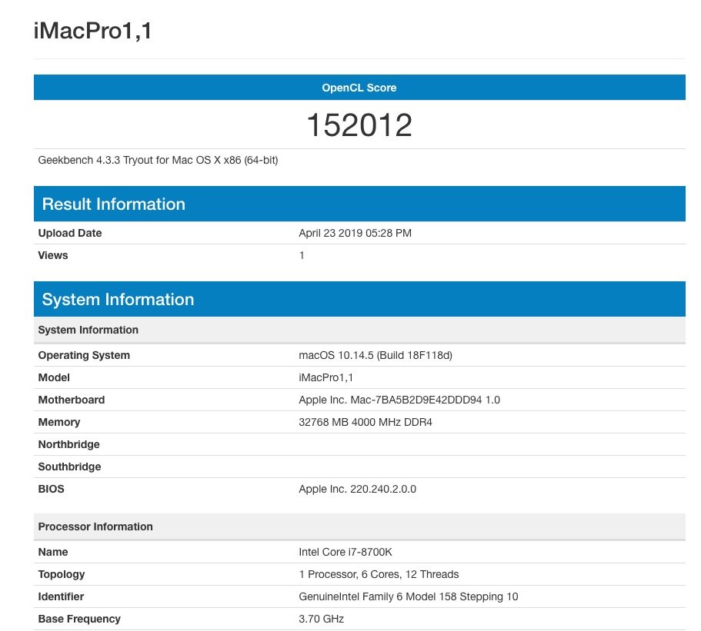Click 32768 MB 4000 MHz DDR4 value
This screenshot has width=701, height=631.
pyautogui.click(x=366, y=423)
